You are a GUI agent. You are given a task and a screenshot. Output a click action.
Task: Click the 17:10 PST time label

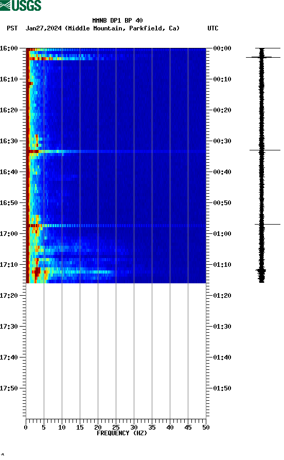click(9, 265)
